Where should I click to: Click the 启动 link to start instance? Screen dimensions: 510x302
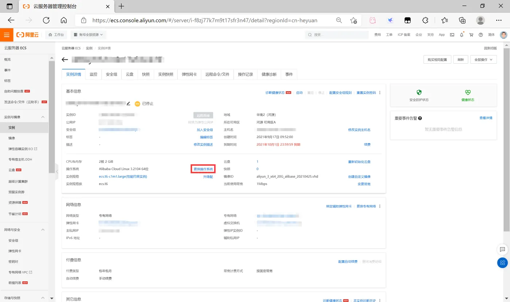(x=299, y=93)
